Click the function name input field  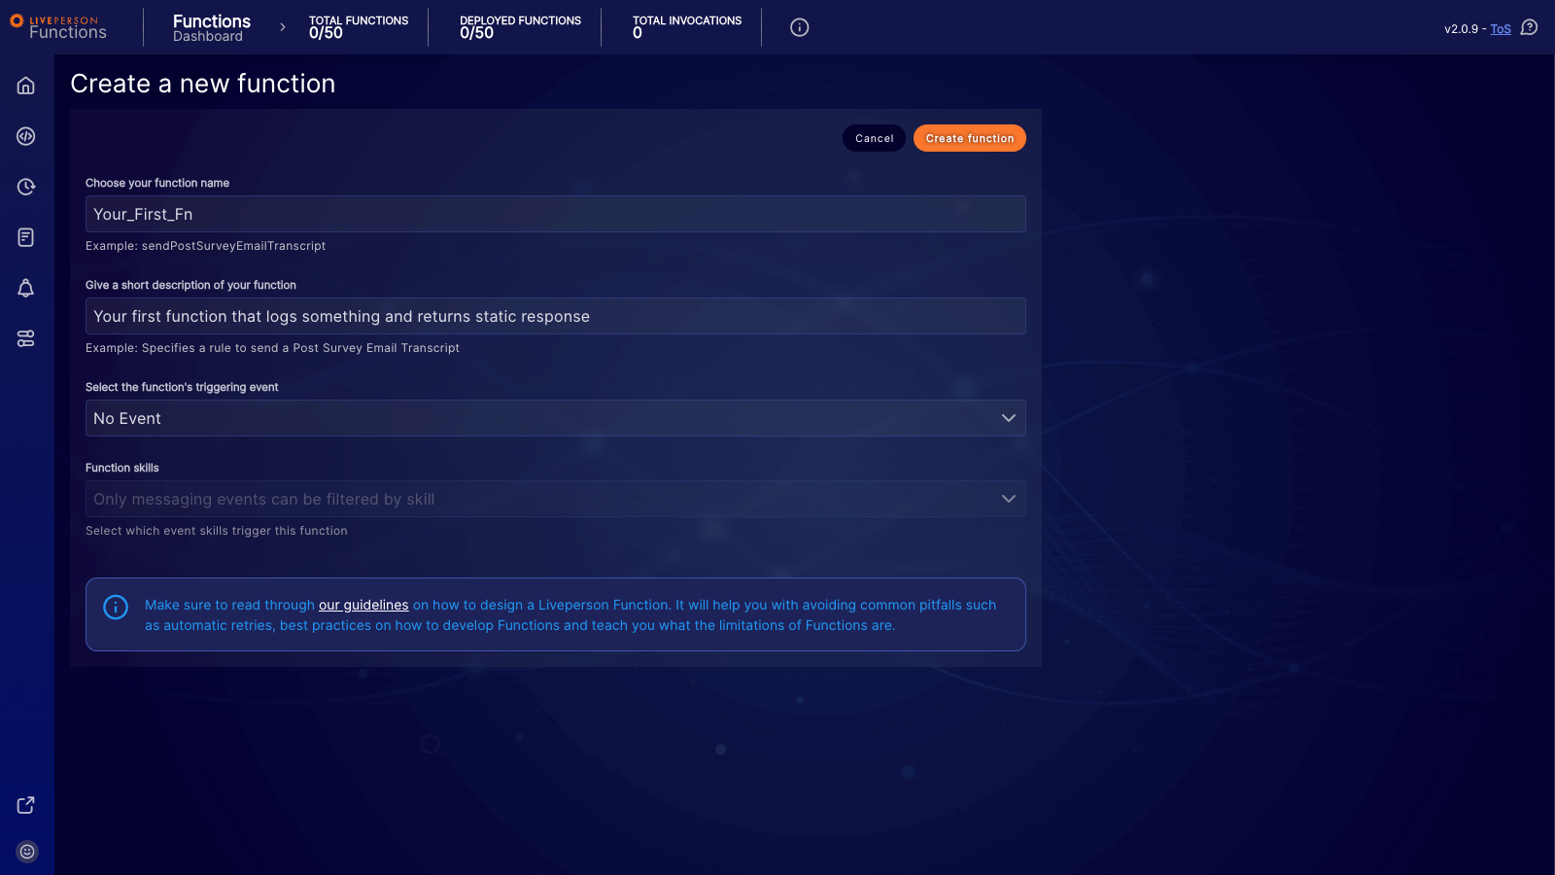(x=554, y=214)
